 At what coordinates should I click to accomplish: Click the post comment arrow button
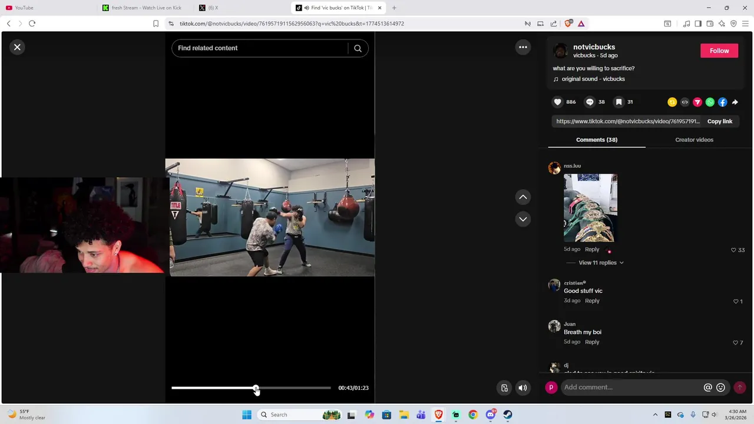click(x=739, y=387)
